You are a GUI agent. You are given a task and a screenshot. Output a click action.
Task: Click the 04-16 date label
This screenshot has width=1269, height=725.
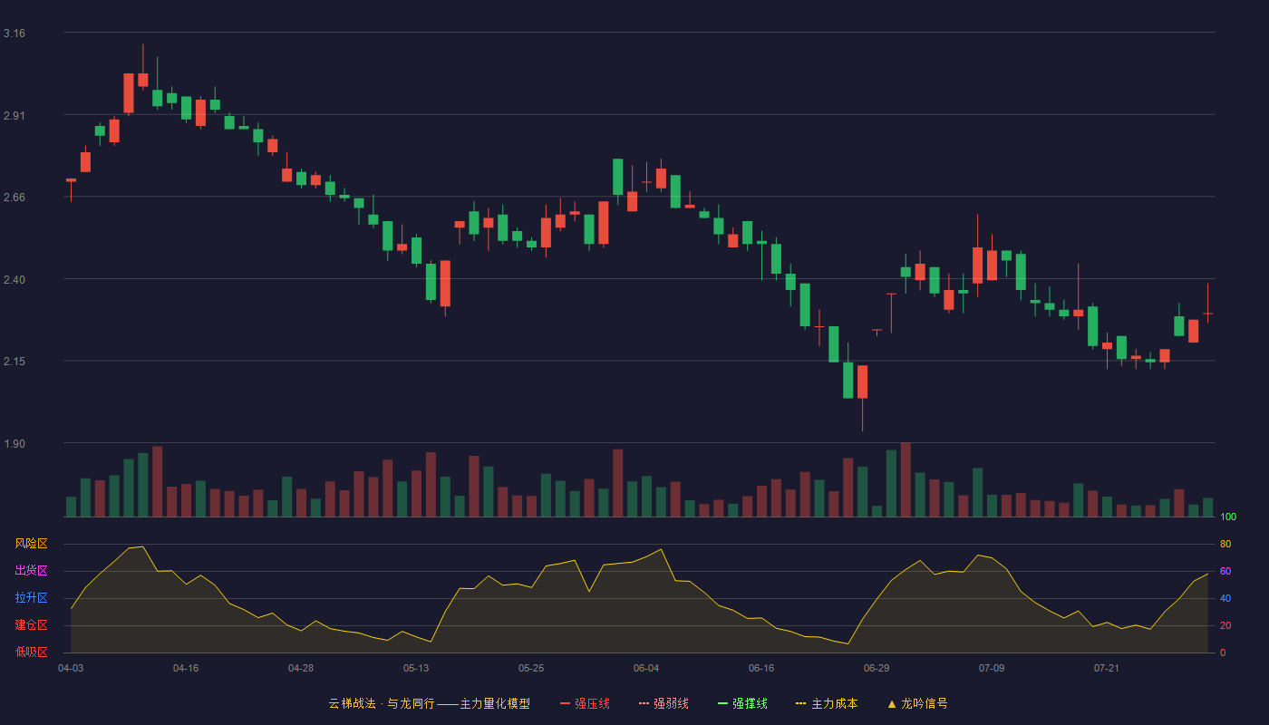point(186,668)
